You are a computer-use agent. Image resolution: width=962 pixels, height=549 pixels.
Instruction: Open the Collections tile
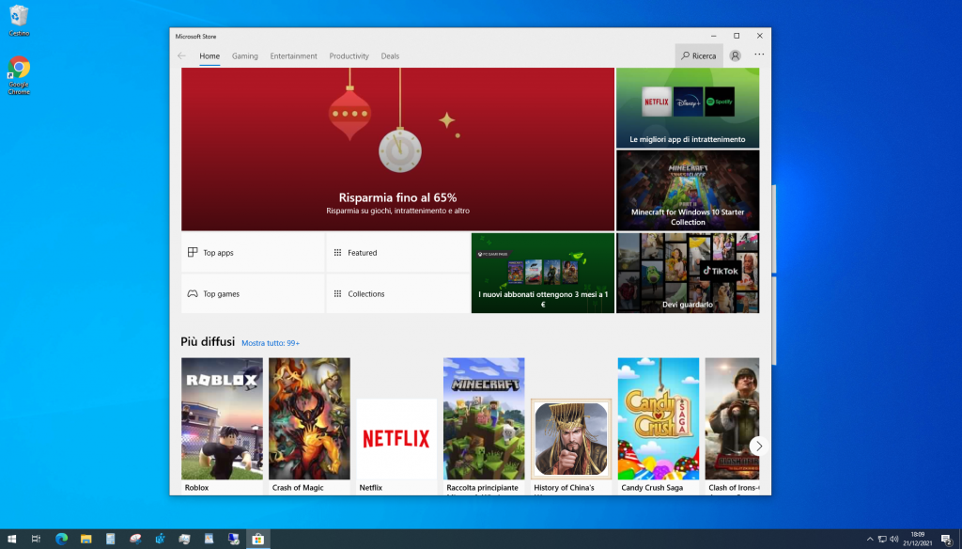click(397, 294)
